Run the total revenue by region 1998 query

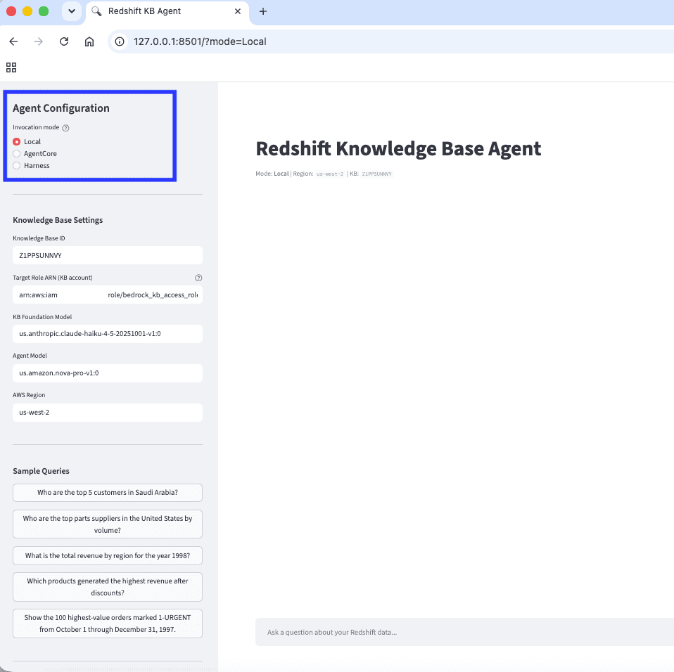(108, 555)
